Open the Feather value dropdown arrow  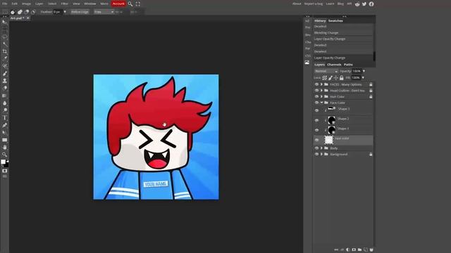[65, 12]
